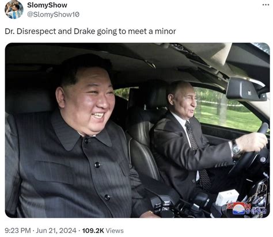The image size is (273, 237).
Task: Click the 9:23 PM timestamp
Action: pyautogui.click(x=18, y=231)
